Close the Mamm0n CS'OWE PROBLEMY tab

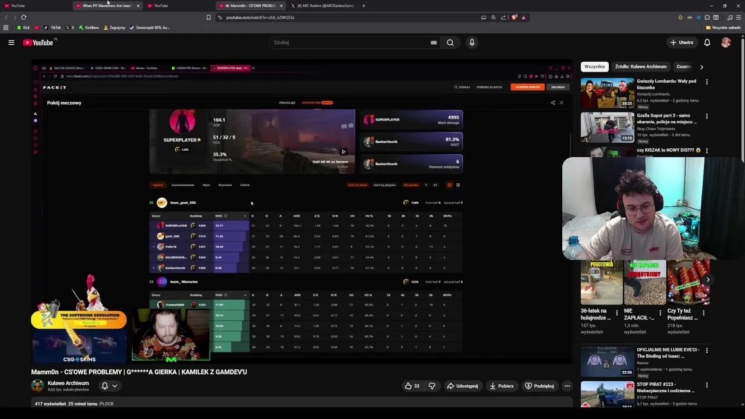pyautogui.click(x=281, y=6)
